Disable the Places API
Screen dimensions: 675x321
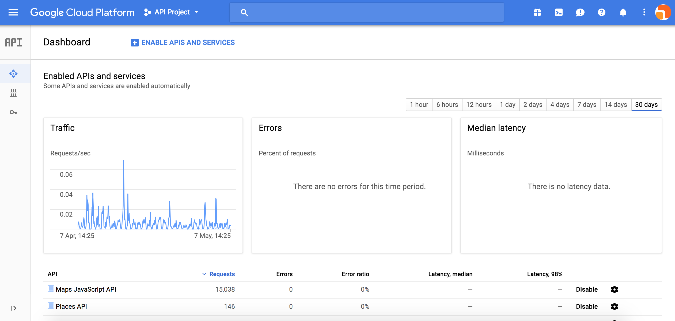click(x=587, y=307)
